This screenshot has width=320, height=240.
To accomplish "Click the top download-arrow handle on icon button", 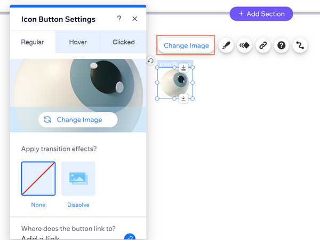I will 183,68.
